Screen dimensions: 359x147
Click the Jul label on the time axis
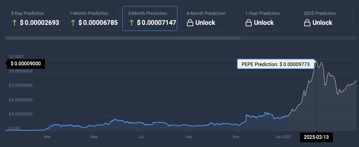[x=142, y=137]
